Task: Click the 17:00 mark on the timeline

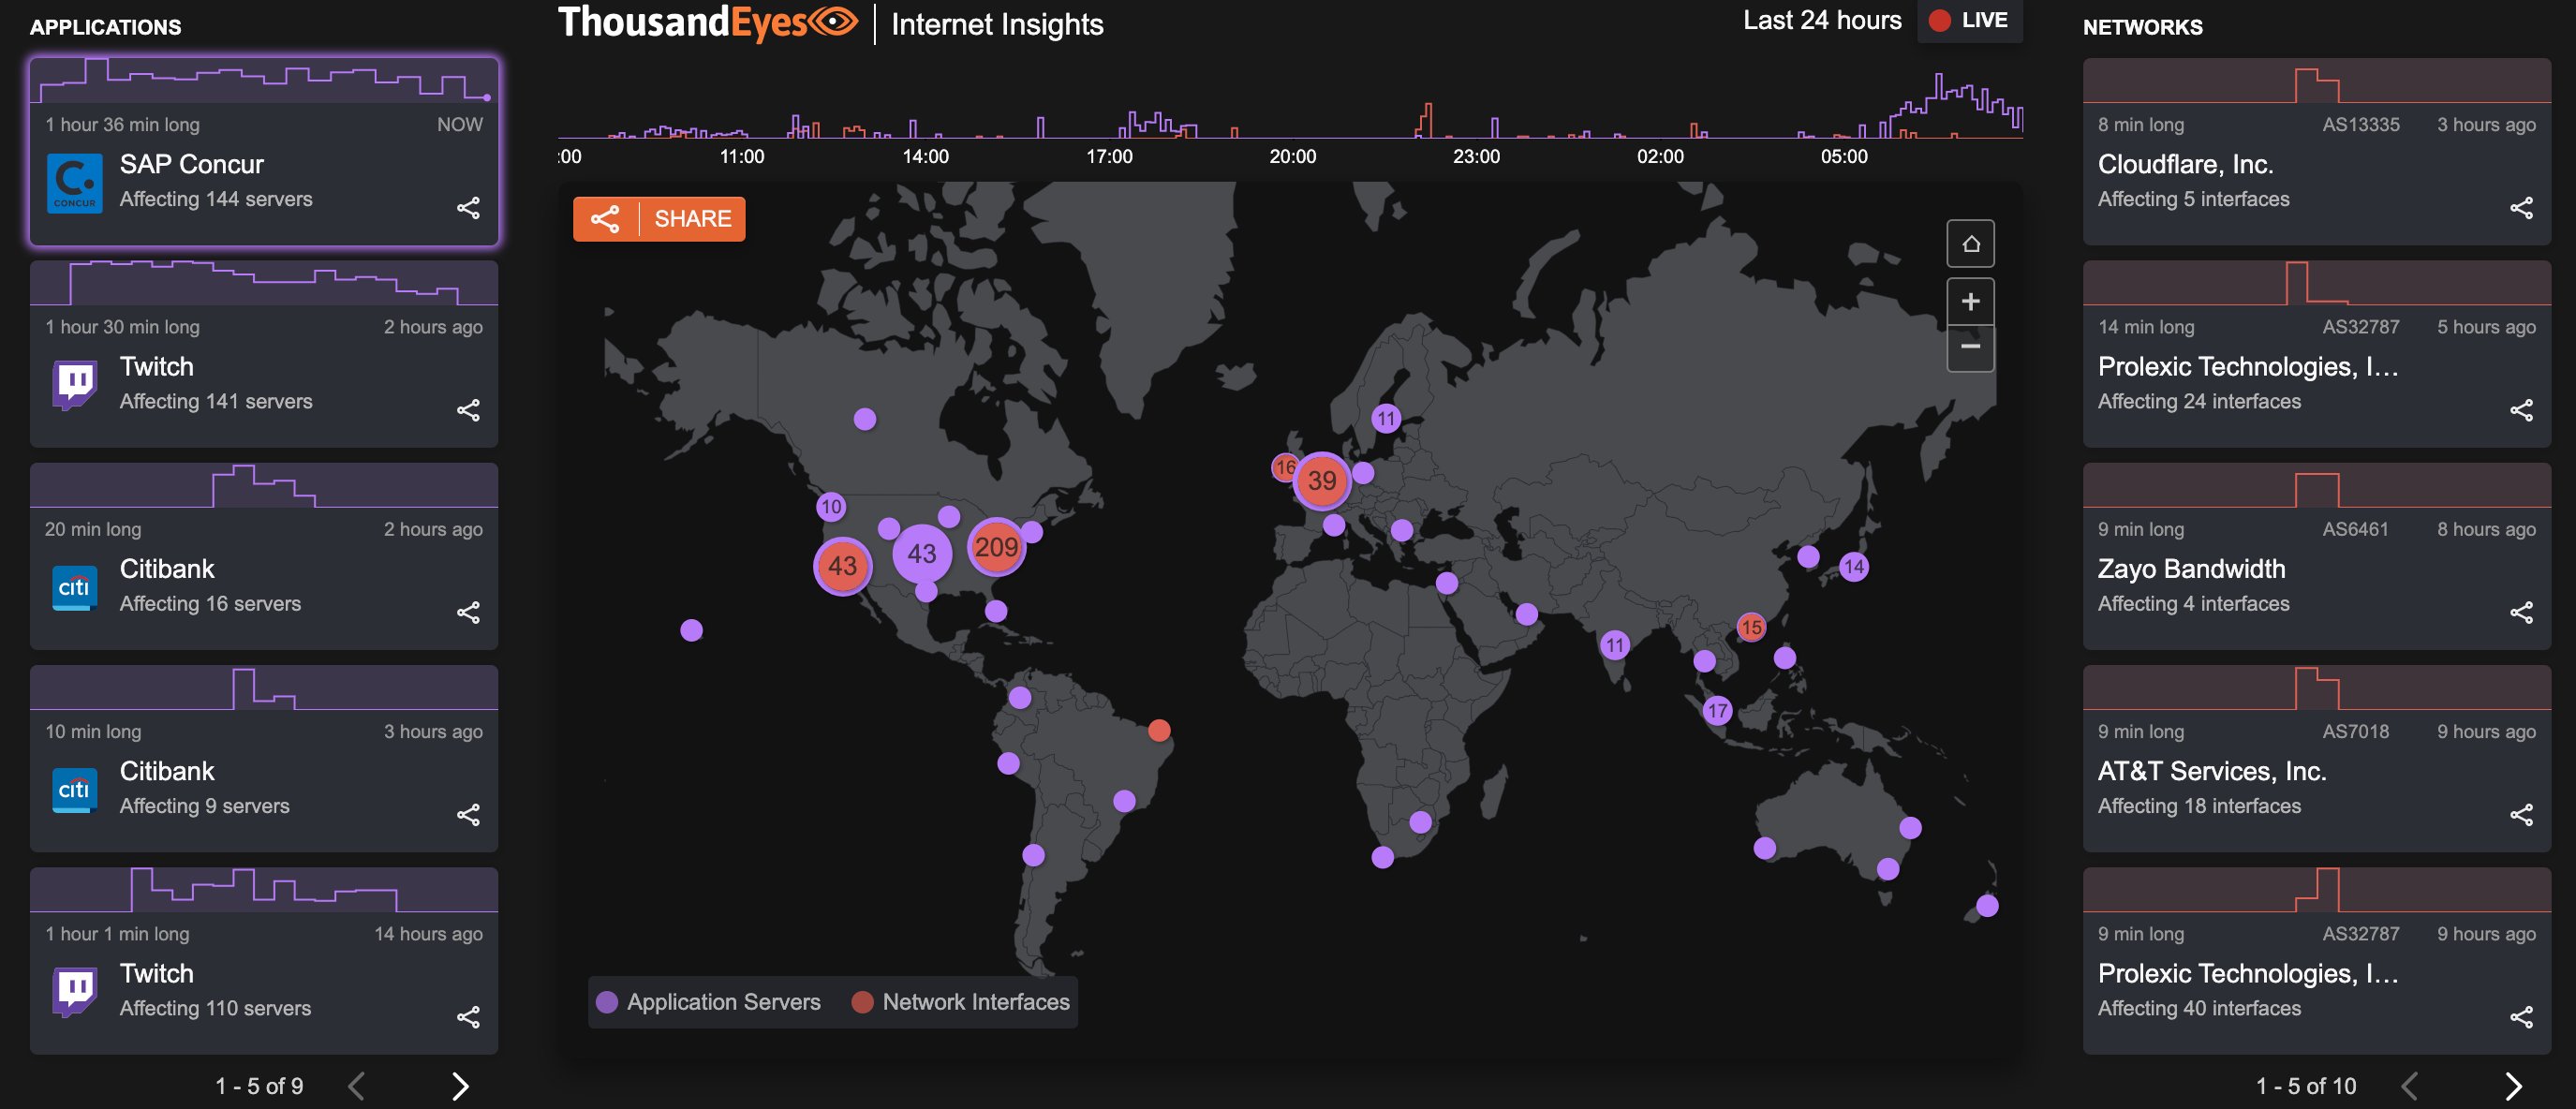Action: coord(1109,156)
